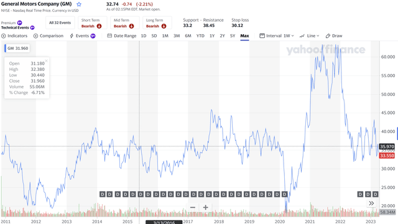Viewport: 398px width, 224px height.
Task: Click the GM 31.960 series label
Action: tap(17, 49)
